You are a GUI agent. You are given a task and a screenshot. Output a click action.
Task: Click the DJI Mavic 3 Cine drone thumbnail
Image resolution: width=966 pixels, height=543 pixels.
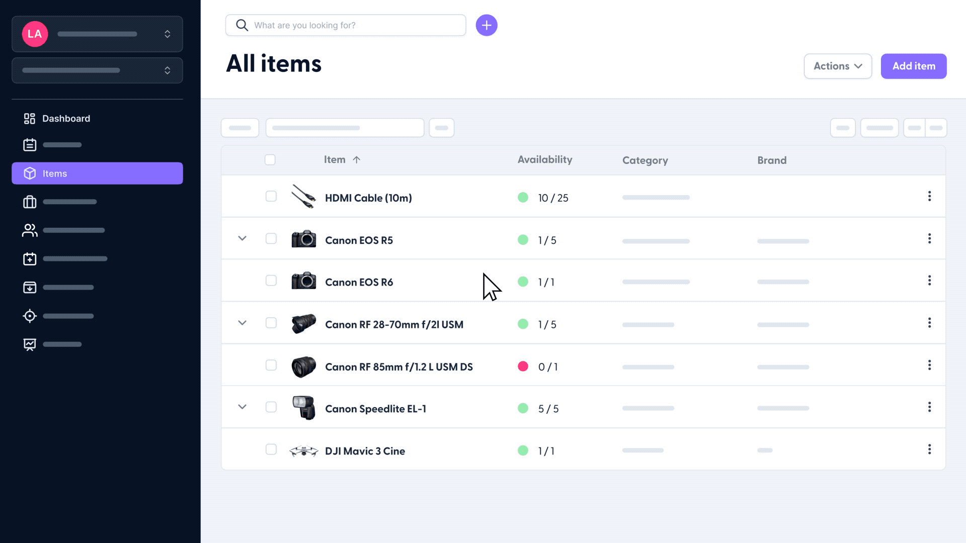304,451
